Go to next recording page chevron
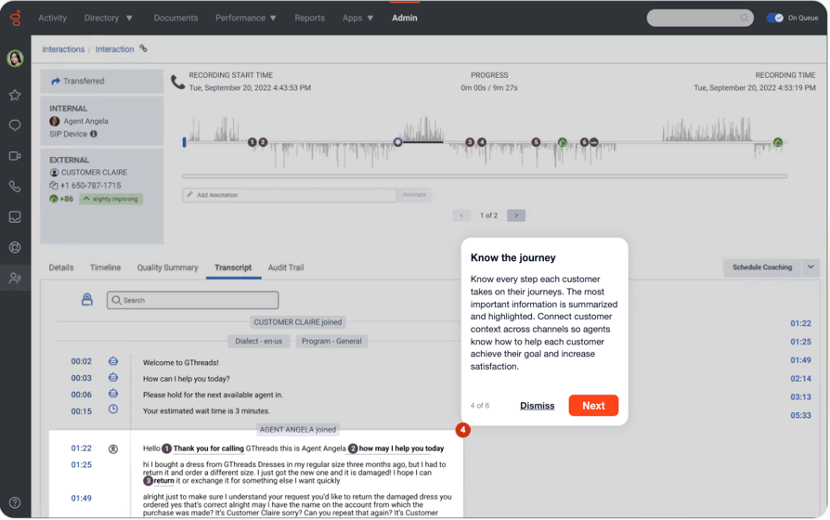Viewport: 830px width, 520px height. 516,215
